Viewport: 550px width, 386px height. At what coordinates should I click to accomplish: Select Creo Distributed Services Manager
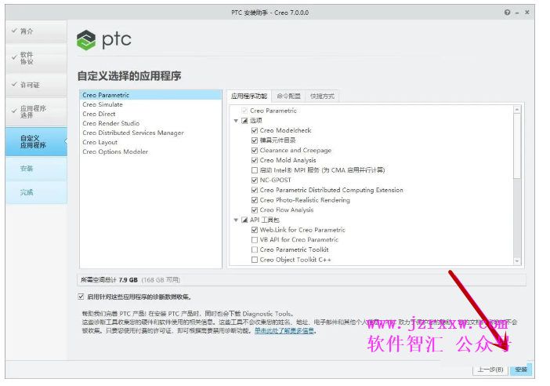click(150, 133)
